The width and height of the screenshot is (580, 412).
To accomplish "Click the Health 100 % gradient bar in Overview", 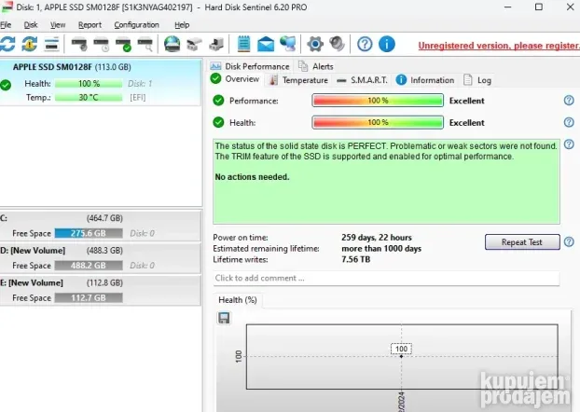I will tap(378, 122).
